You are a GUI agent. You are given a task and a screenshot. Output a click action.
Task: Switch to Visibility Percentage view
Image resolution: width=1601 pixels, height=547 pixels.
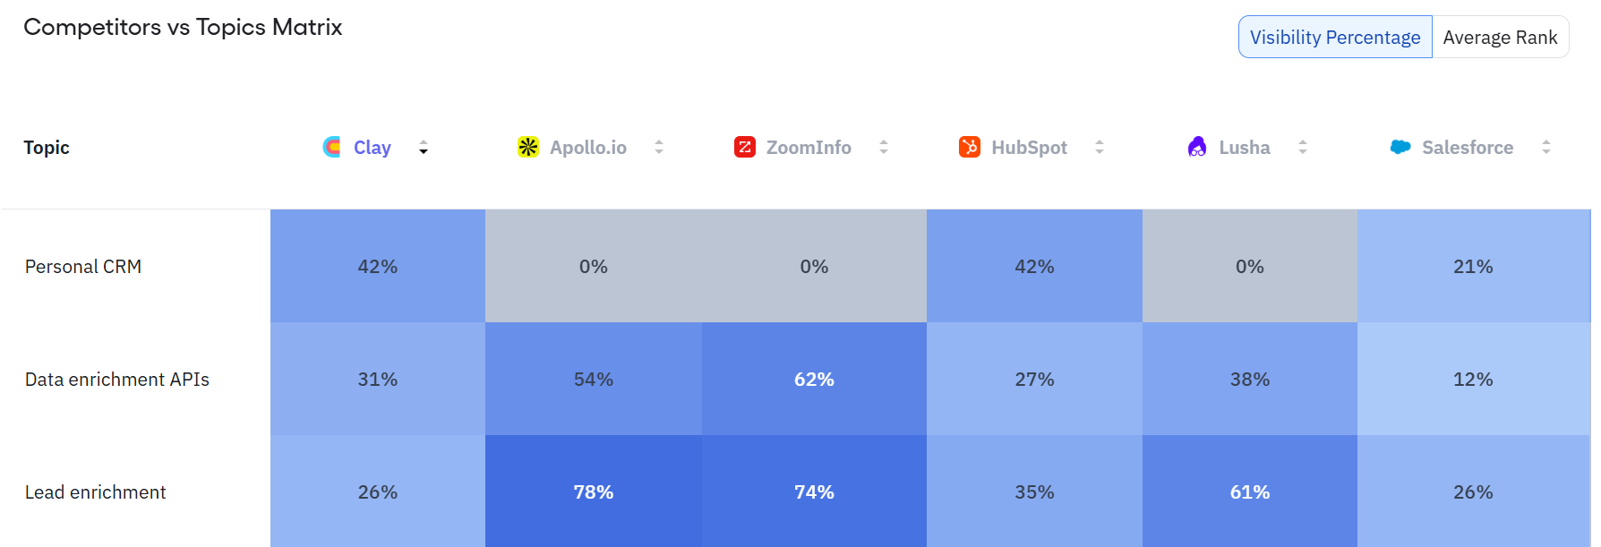click(1334, 38)
